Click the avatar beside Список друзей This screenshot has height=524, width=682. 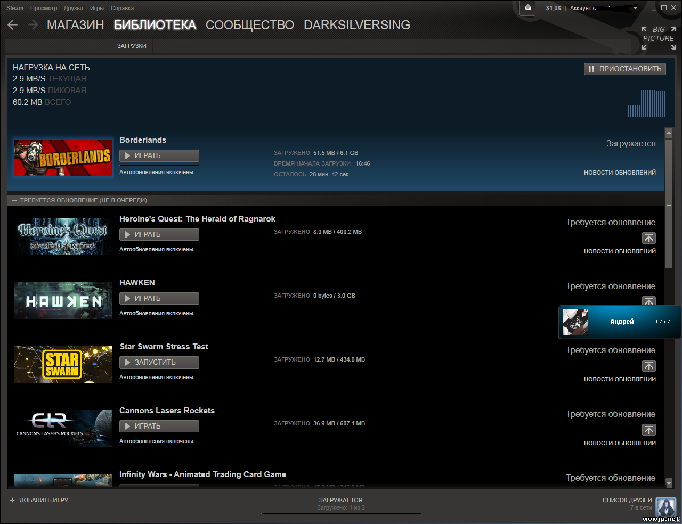coord(666,507)
